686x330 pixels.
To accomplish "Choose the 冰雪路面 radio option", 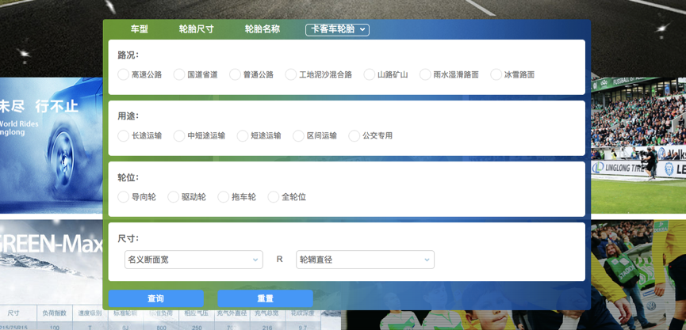I will point(496,74).
